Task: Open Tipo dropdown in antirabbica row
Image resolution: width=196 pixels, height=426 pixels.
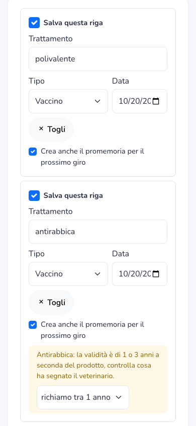Action: click(x=68, y=274)
